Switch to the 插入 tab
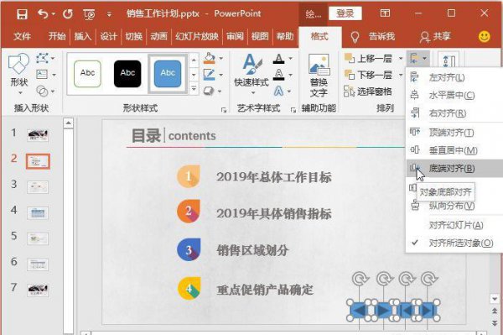 pos(83,36)
